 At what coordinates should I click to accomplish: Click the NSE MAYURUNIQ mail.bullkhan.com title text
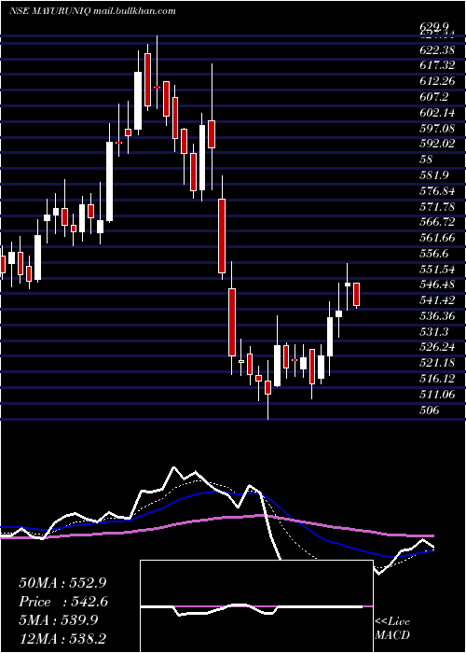(92, 11)
